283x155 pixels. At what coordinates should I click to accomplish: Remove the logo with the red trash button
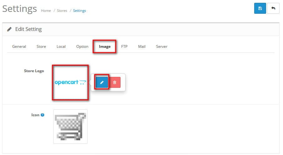(x=115, y=82)
